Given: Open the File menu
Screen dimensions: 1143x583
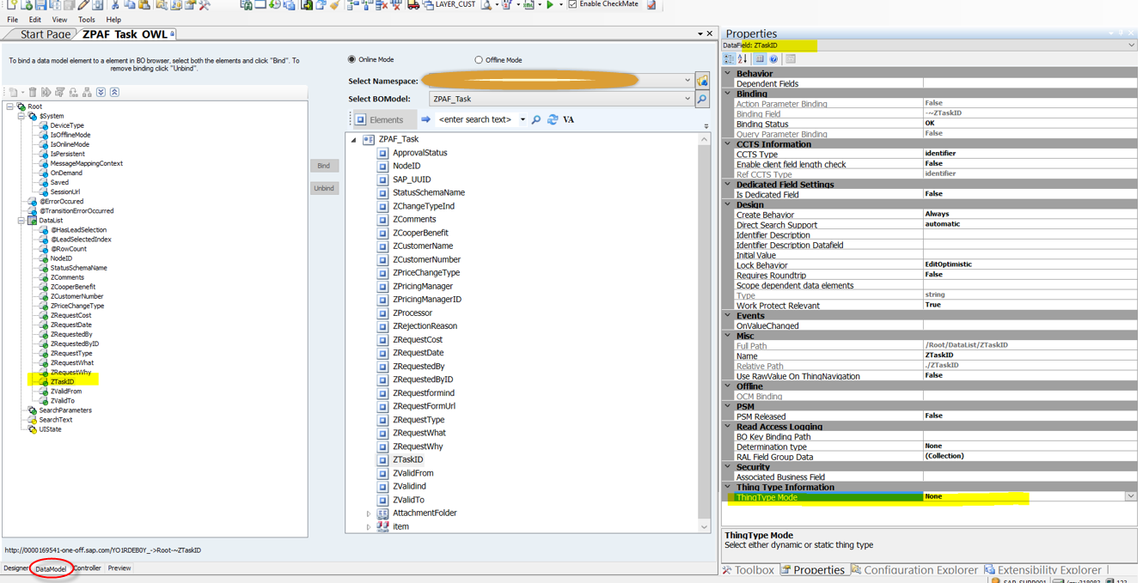Looking at the screenshot, I should click(x=12, y=20).
